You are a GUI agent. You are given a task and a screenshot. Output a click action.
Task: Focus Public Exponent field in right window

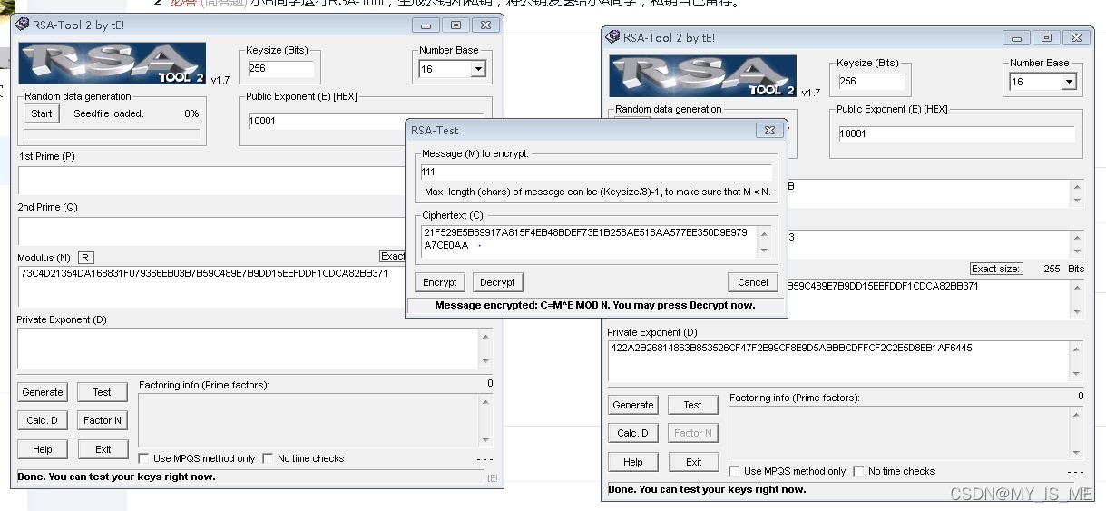tap(956, 133)
